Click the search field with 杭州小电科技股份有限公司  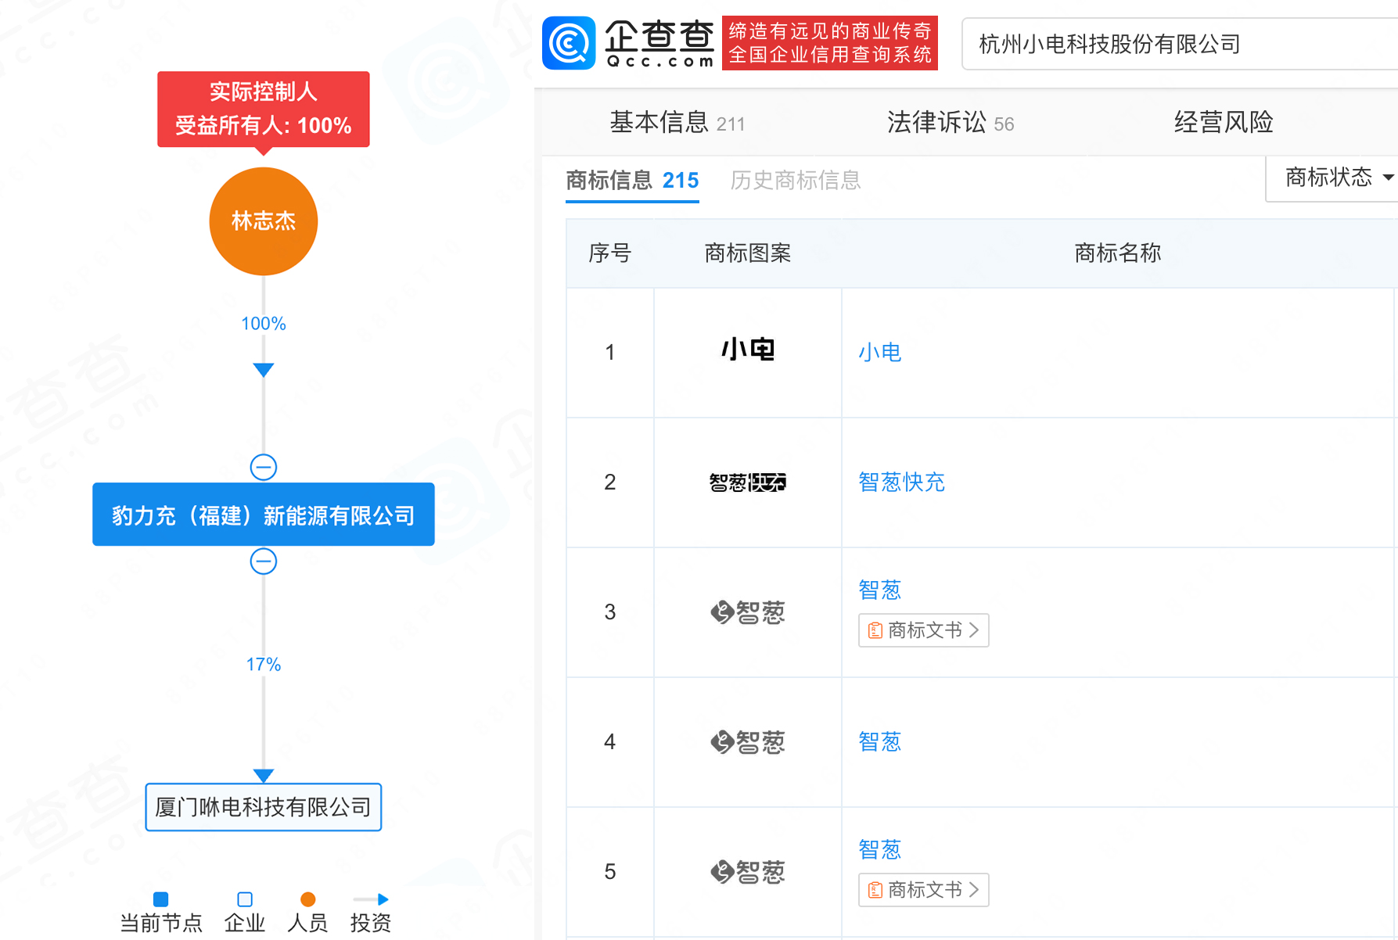1180,44
